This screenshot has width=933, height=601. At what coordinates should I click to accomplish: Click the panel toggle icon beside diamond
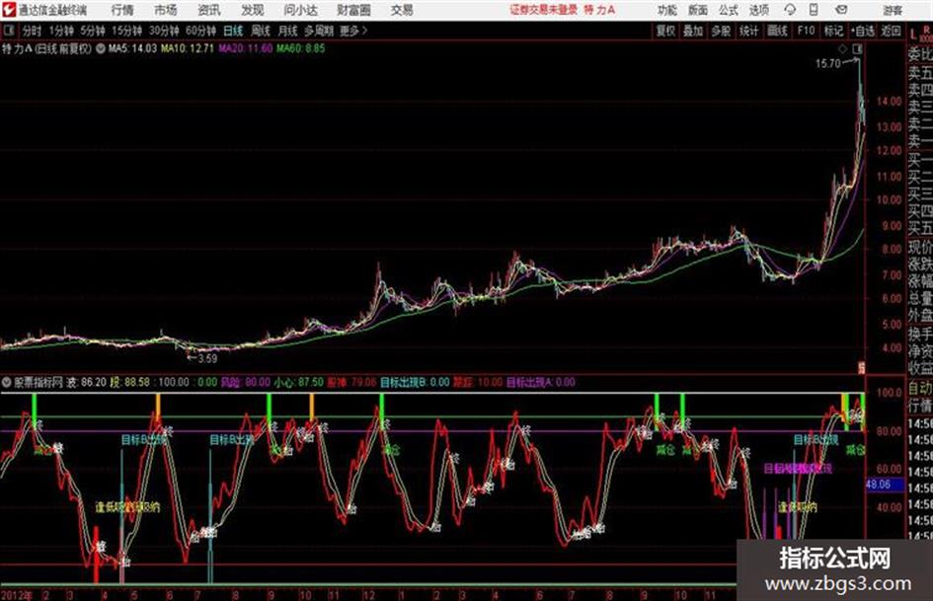coord(857,48)
